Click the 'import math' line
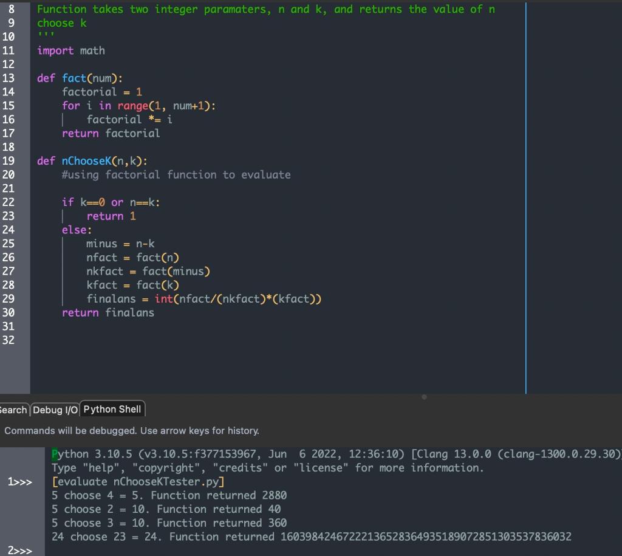622x556 pixels. point(71,51)
